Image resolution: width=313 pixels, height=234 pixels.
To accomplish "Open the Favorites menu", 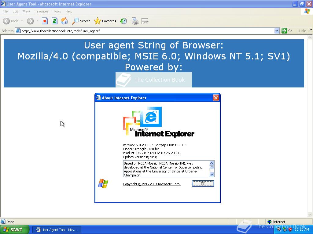I will click(42, 11).
